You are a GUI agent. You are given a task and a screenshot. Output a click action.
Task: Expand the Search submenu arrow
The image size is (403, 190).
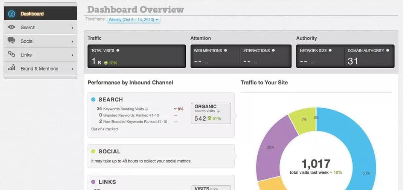[x=72, y=28]
